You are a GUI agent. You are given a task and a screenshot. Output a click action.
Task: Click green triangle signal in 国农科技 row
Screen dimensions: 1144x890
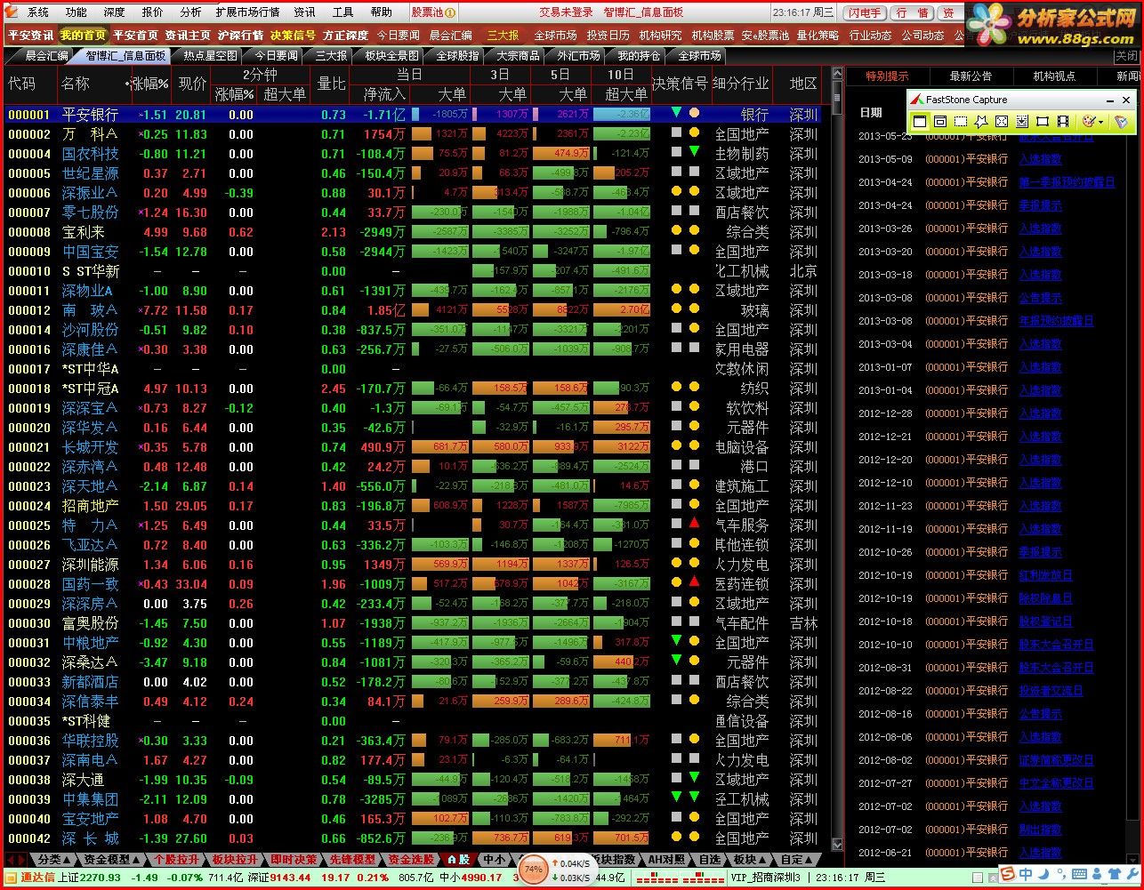(x=694, y=151)
